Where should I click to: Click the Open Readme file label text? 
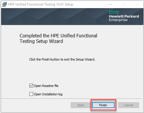coord(46,86)
